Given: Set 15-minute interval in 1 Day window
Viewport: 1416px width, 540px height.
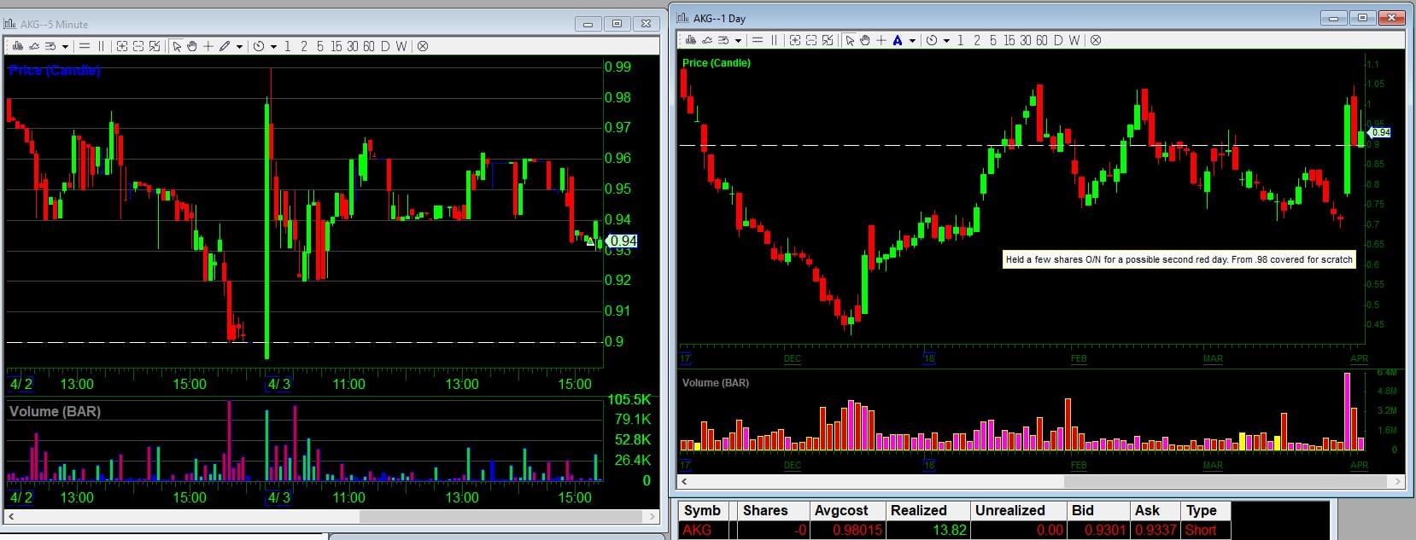Looking at the screenshot, I should (1009, 40).
